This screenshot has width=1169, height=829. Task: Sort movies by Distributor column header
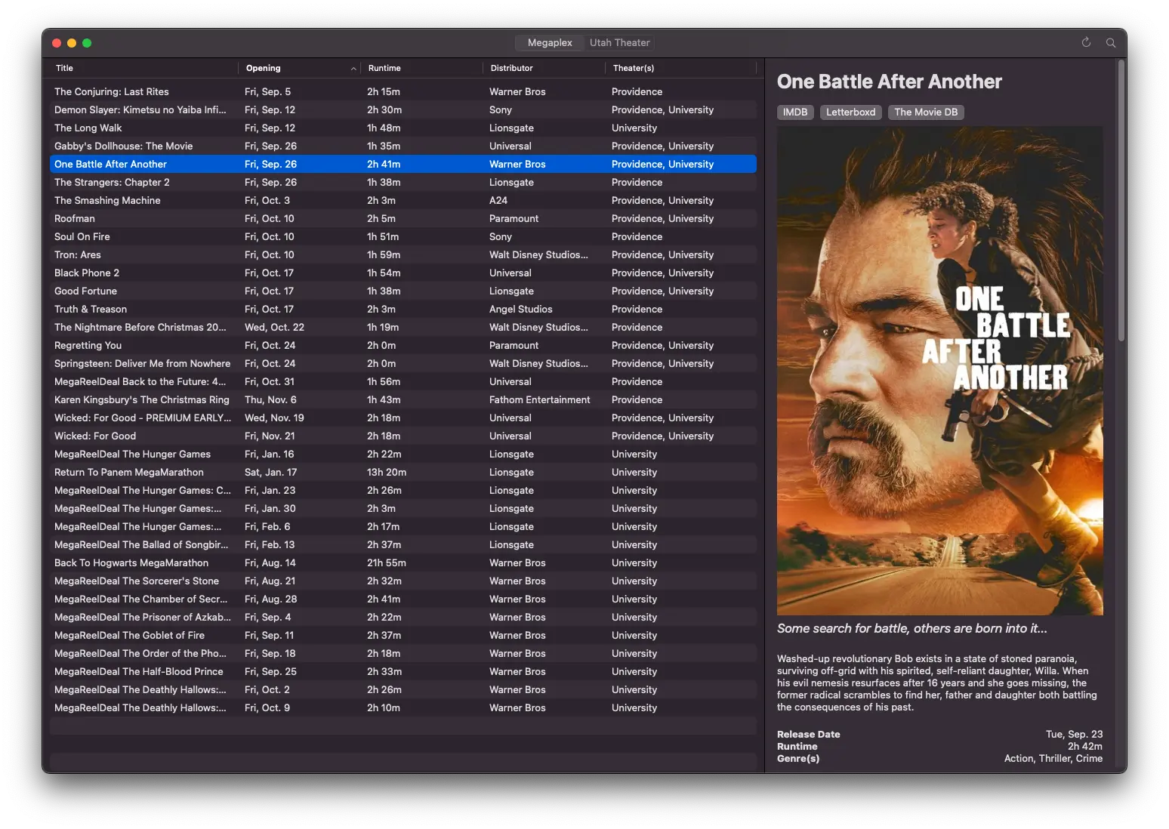pos(542,68)
